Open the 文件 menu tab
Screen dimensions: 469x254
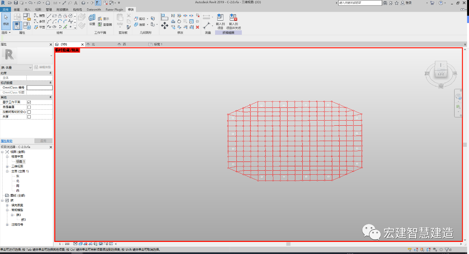(5, 10)
